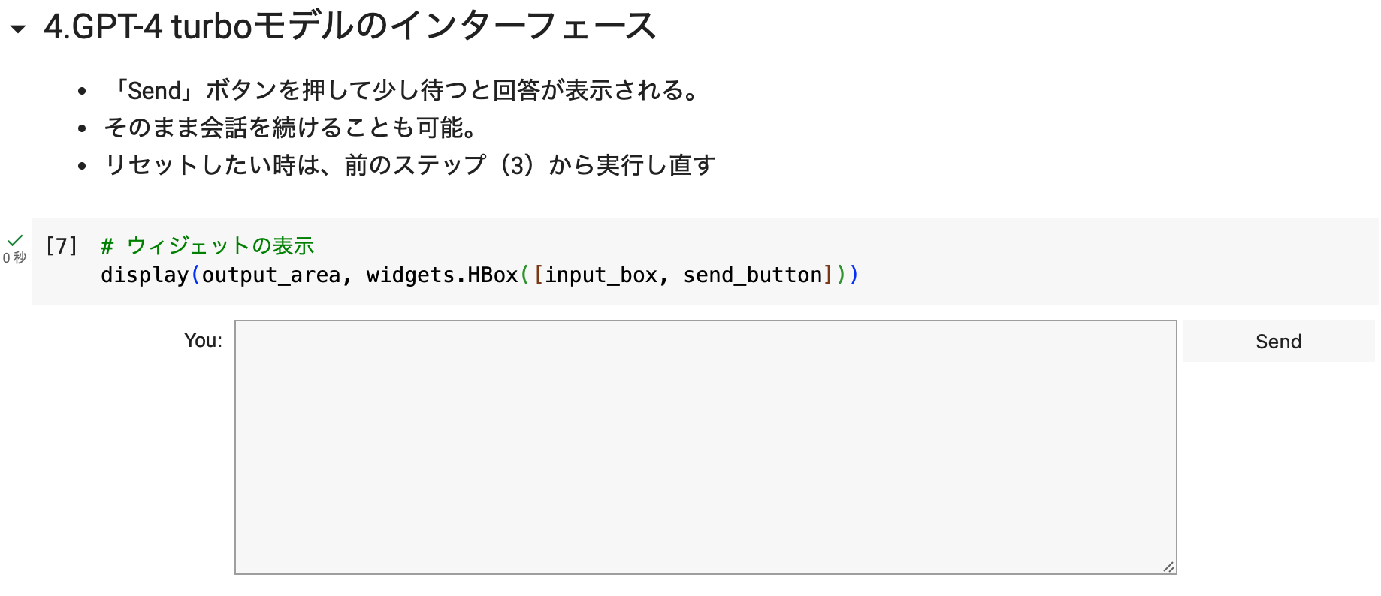This screenshot has width=1381, height=596.
Task: Click send_button argument in the code
Action: pyautogui.click(x=752, y=275)
